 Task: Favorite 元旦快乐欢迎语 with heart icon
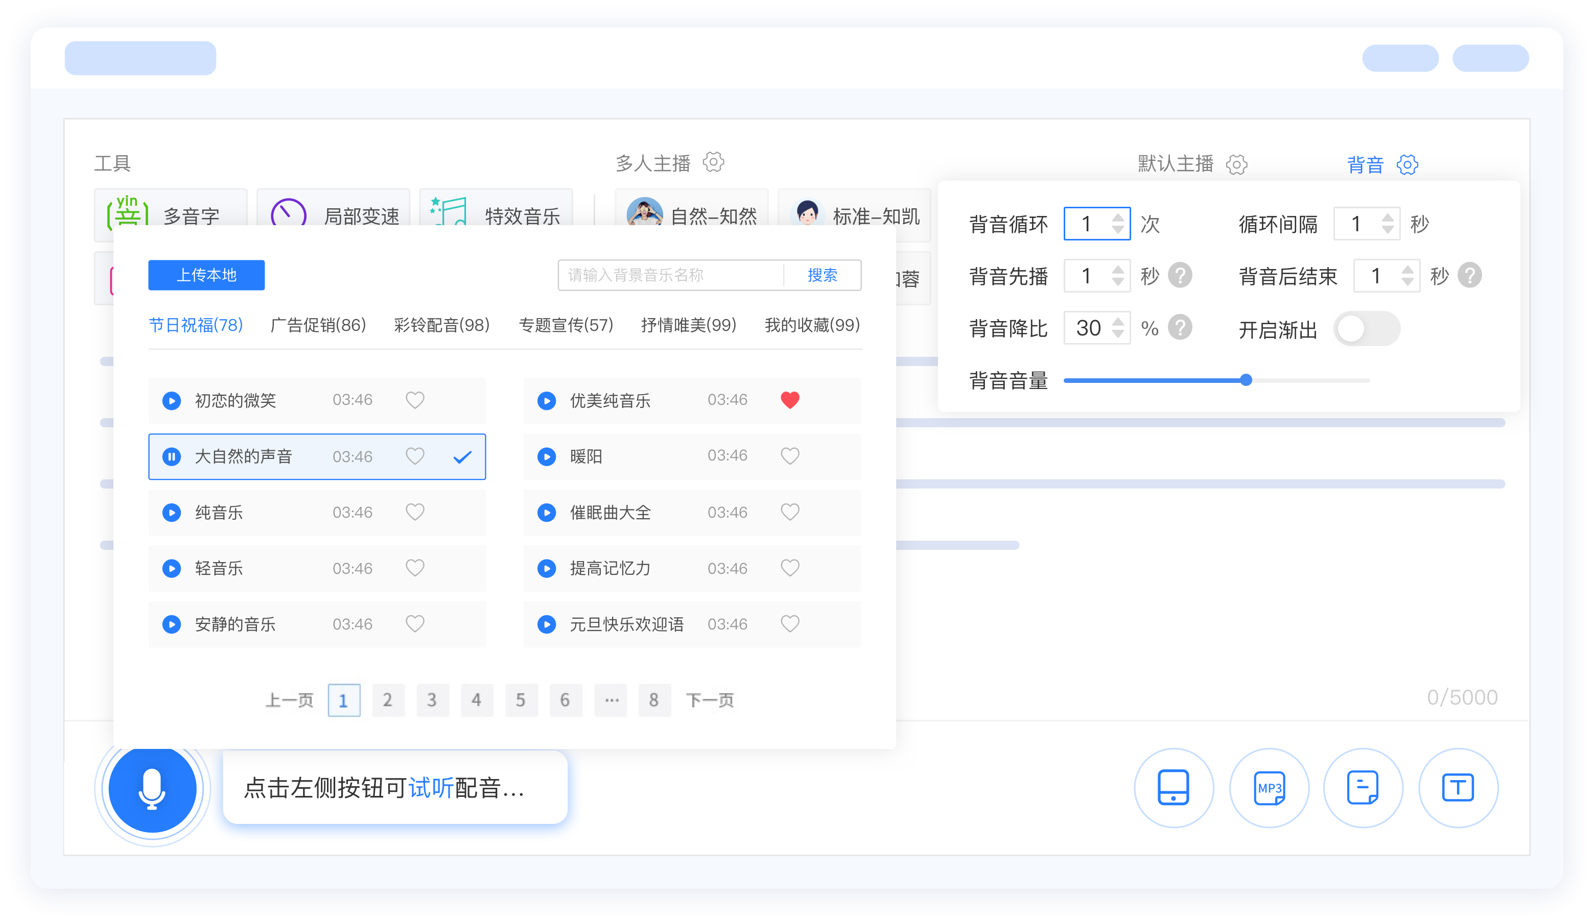point(790,624)
